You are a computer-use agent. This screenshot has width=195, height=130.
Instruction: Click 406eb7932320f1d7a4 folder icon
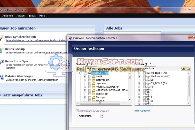coord(93,87)
